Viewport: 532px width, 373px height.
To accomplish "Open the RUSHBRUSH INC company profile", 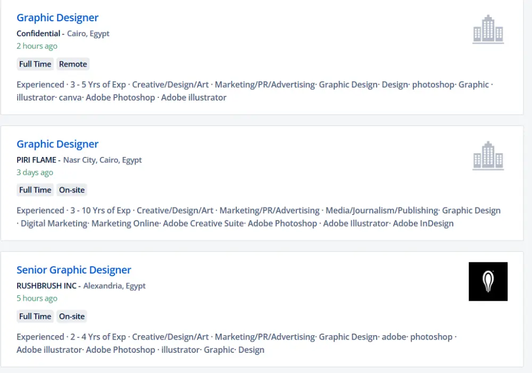I will click(47, 286).
